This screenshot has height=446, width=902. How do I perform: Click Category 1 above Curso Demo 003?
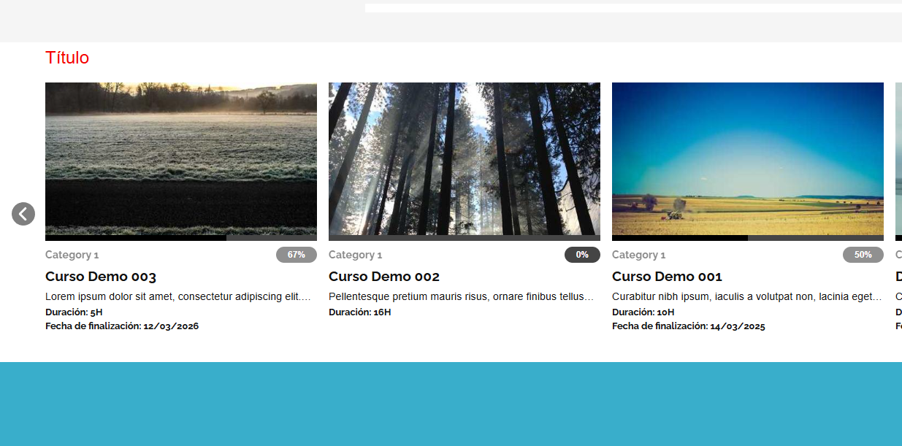[72, 255]
